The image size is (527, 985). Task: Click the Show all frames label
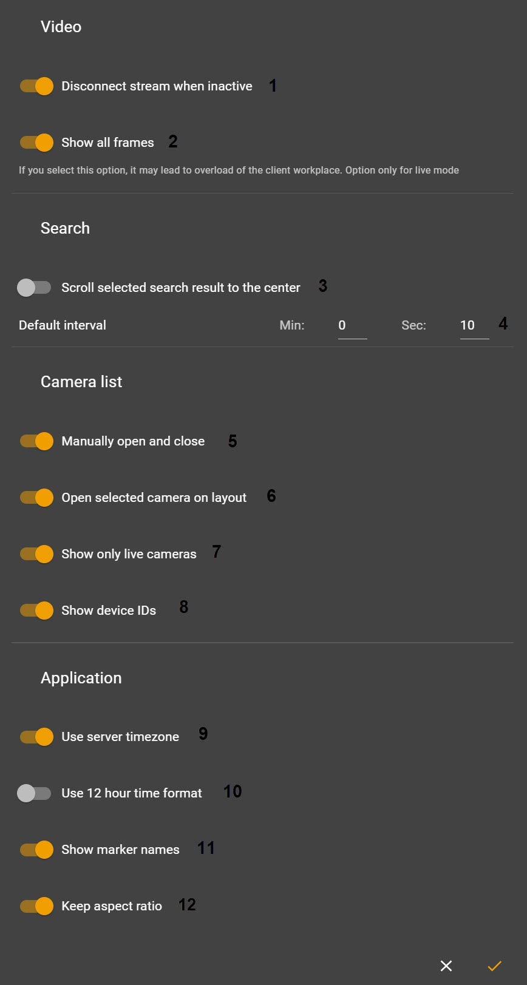[x=107, y=143]
